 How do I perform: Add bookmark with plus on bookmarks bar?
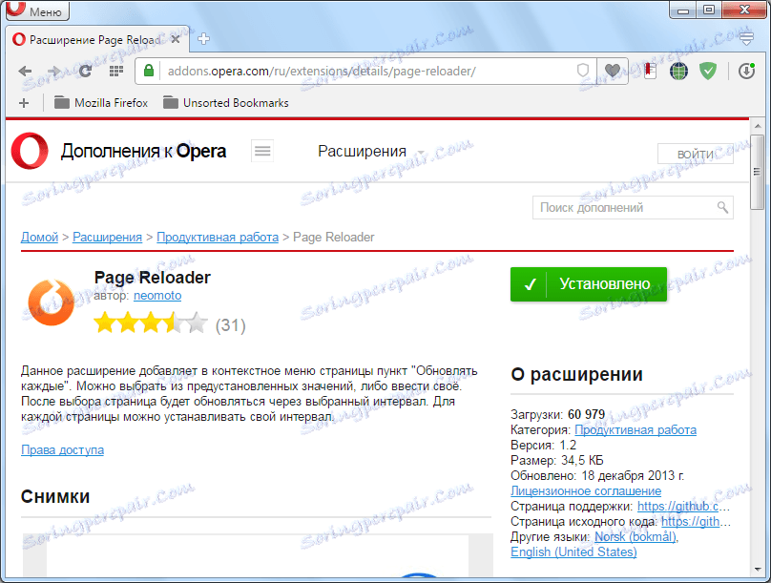(24, 103)
